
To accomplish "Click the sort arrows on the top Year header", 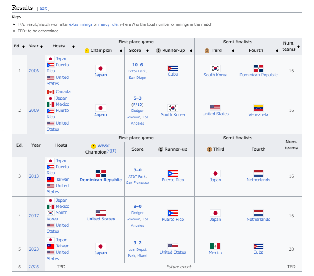I will pos(41,46).
